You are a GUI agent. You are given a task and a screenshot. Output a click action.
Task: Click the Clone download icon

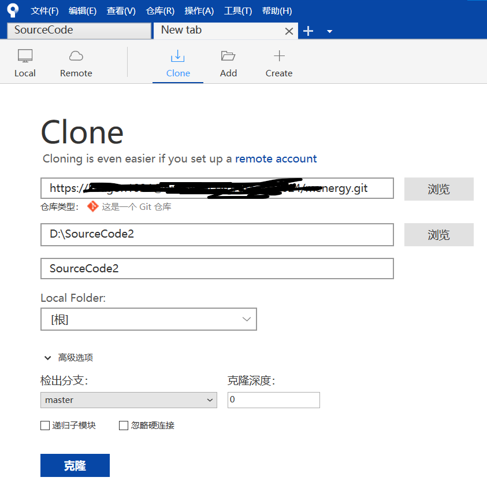point(177,56)
